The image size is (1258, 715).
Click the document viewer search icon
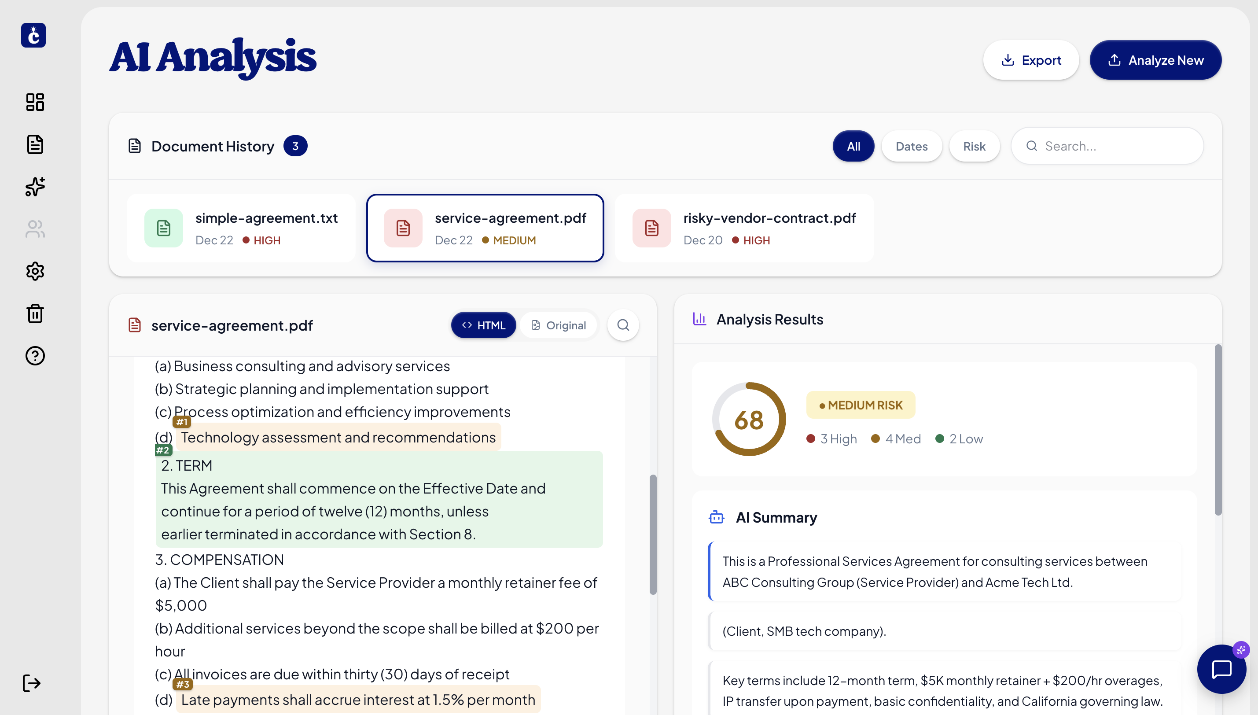coord(623,325)
